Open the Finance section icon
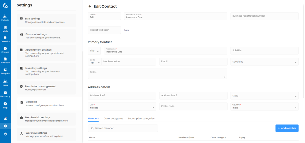The width and height of the screenshot is (305, 143). coord(5,50)
